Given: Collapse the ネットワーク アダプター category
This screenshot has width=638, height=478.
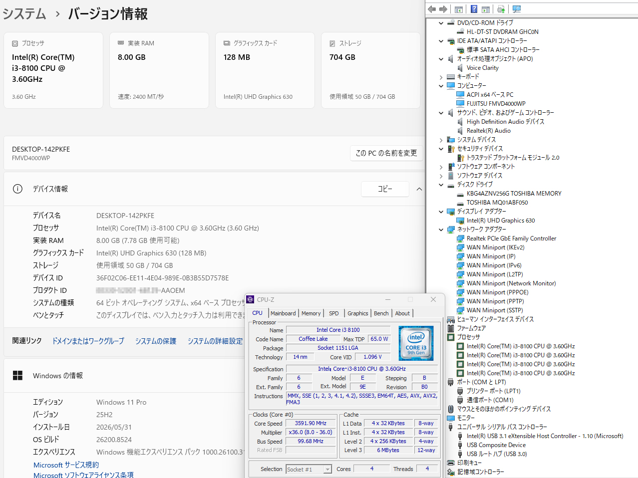Looking at the screenshot, I should 441,230.
